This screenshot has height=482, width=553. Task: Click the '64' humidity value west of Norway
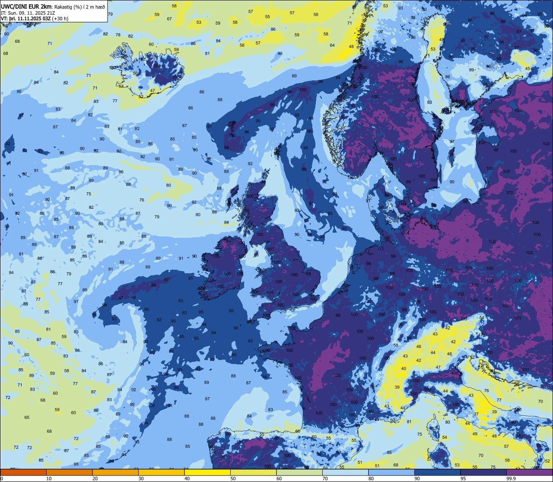pyautogui.click(x=332, y=45)
